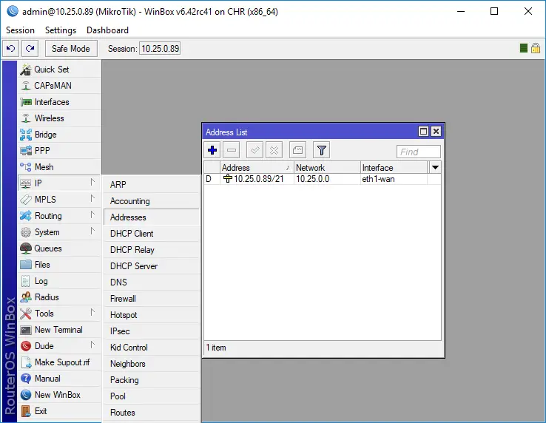
Task: Select Pool in IP submenu
Action: coord(152,396)
